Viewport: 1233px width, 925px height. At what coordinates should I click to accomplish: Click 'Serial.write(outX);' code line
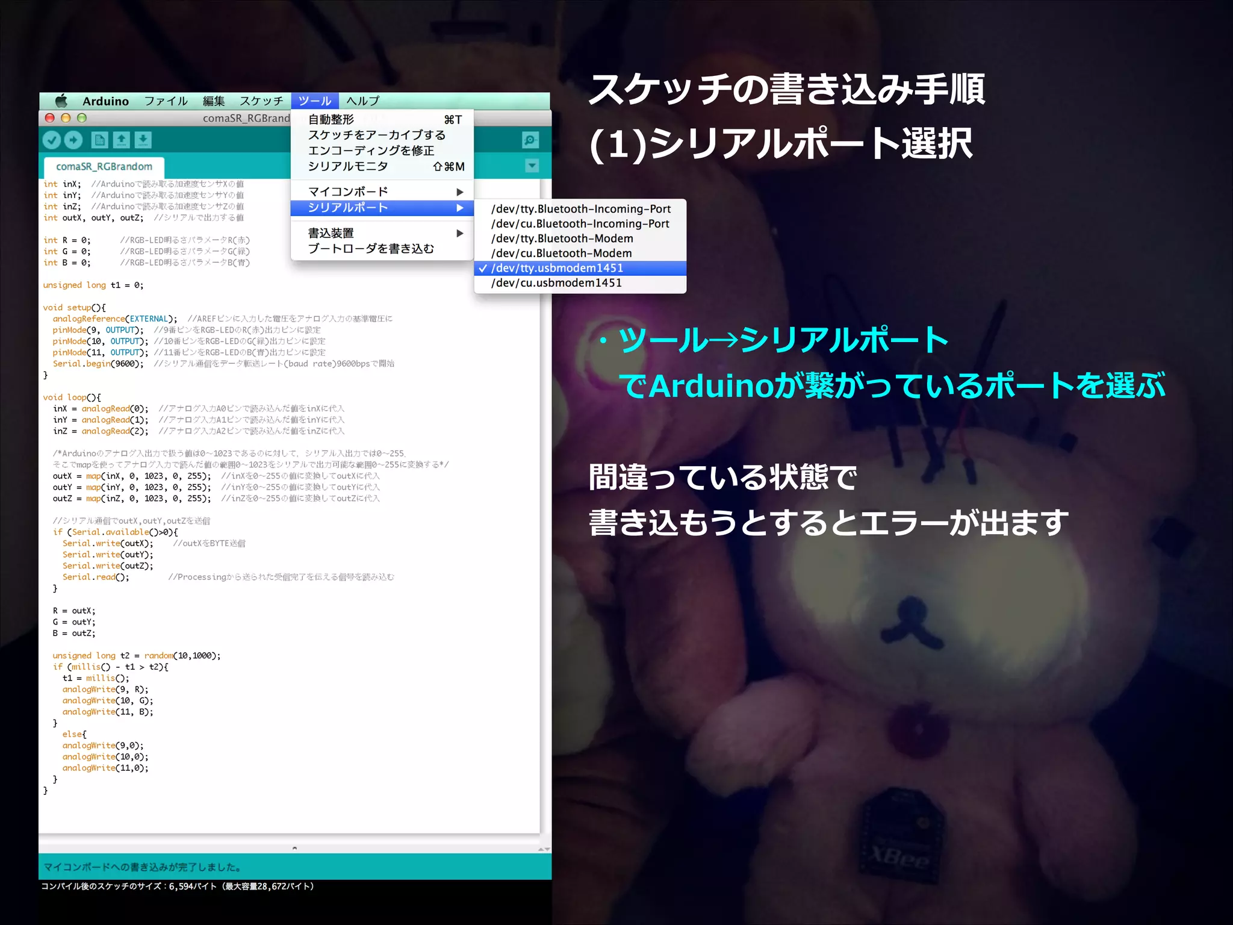pos(108,543)
